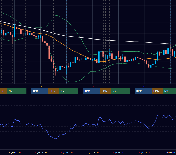This screenshot has width=176, height=155.
Task: Click the 10/8 00:00 date label
Action: click(119, 152)
